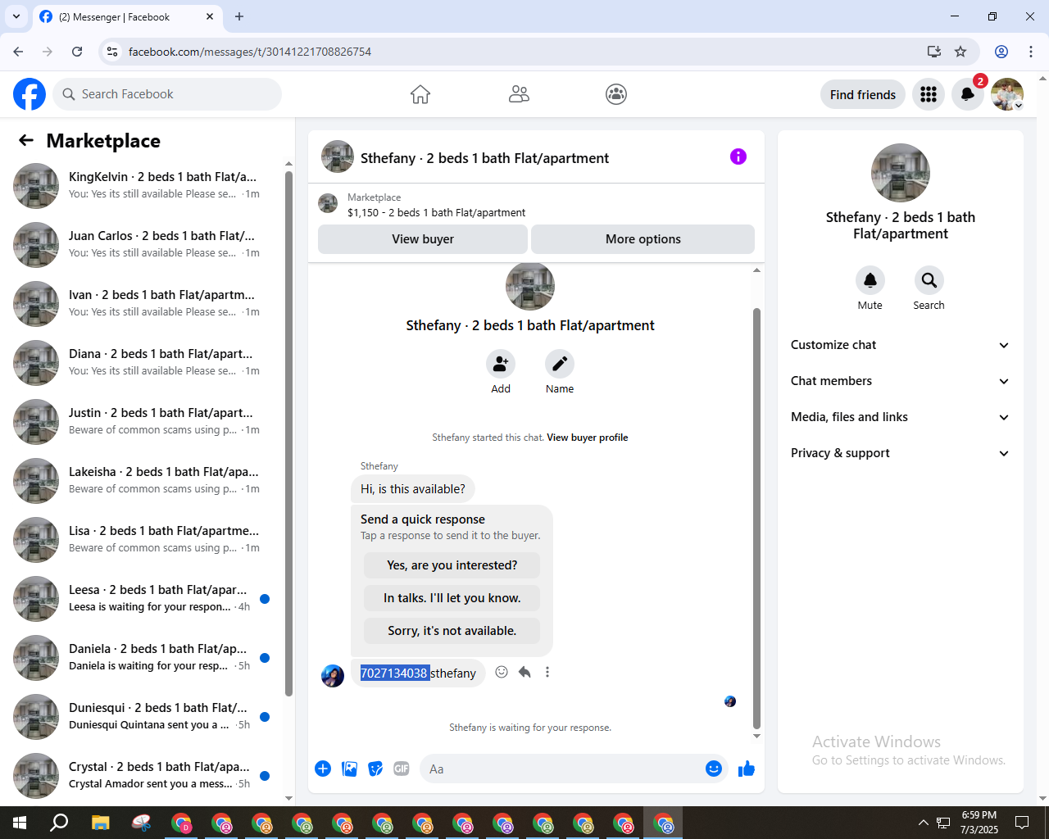
Task: Add people to the Sthefany chat
Action: (501, 364)
